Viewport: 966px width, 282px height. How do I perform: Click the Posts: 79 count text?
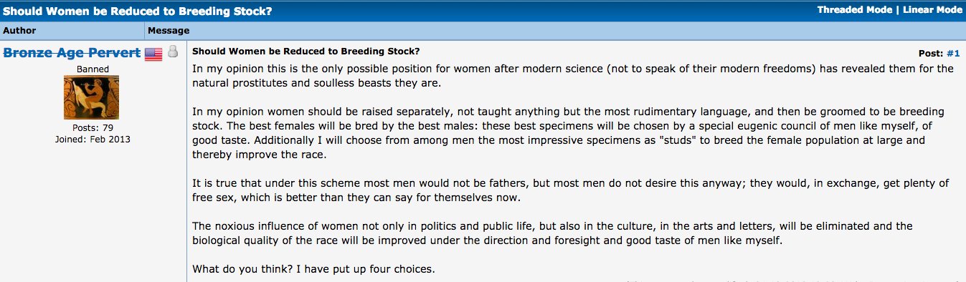[x=92, y=127]
